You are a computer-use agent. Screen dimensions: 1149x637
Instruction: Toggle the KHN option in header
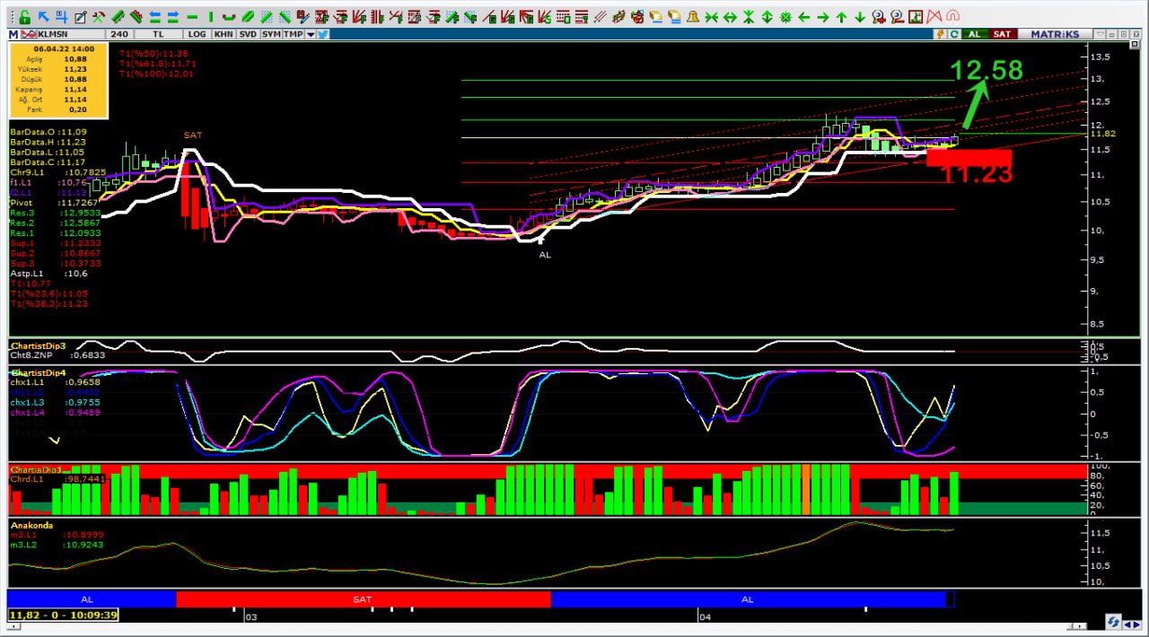(223, 34)
